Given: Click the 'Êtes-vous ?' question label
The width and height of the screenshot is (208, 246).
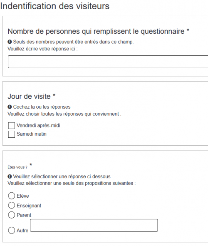Looking at the screenshot, I should [17, 167].
